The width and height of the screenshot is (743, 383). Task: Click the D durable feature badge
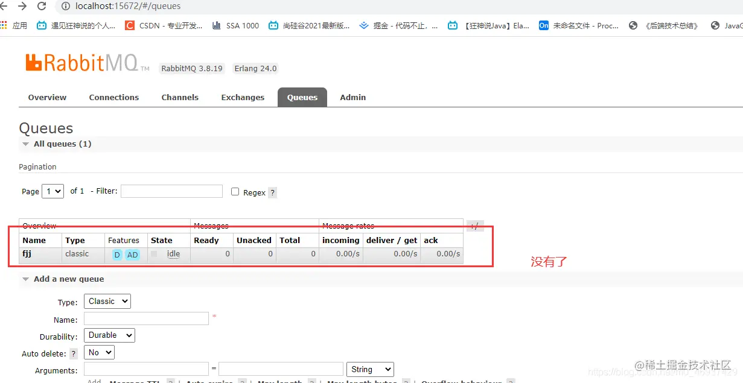pos(117,255)
